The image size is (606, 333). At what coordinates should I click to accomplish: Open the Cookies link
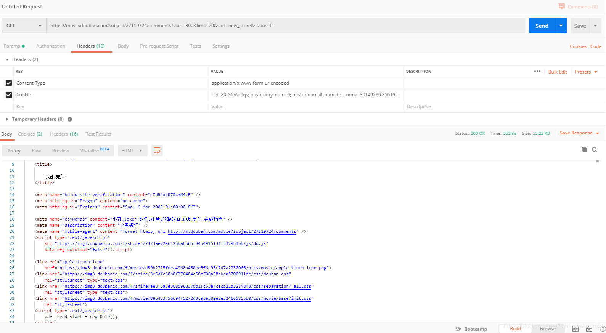(578, 46)
